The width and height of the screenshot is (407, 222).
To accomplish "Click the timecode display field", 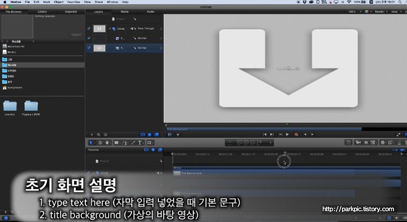I will [249, 142].
